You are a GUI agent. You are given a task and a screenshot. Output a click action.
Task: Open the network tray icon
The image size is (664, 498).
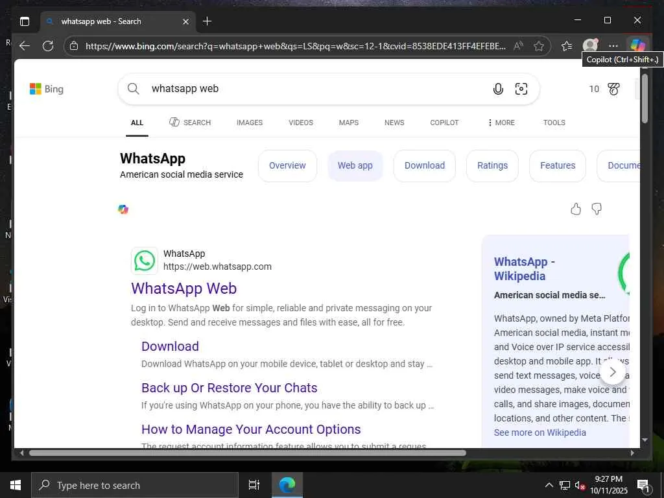coord(565,485)
